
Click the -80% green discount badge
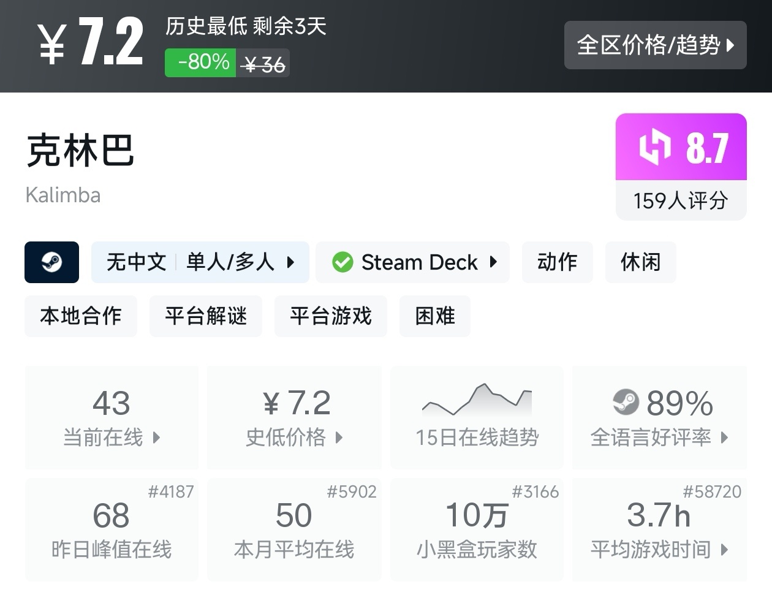coord(200,63)
